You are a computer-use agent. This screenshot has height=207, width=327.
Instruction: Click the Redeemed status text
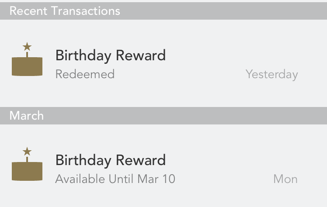point(85,74)
